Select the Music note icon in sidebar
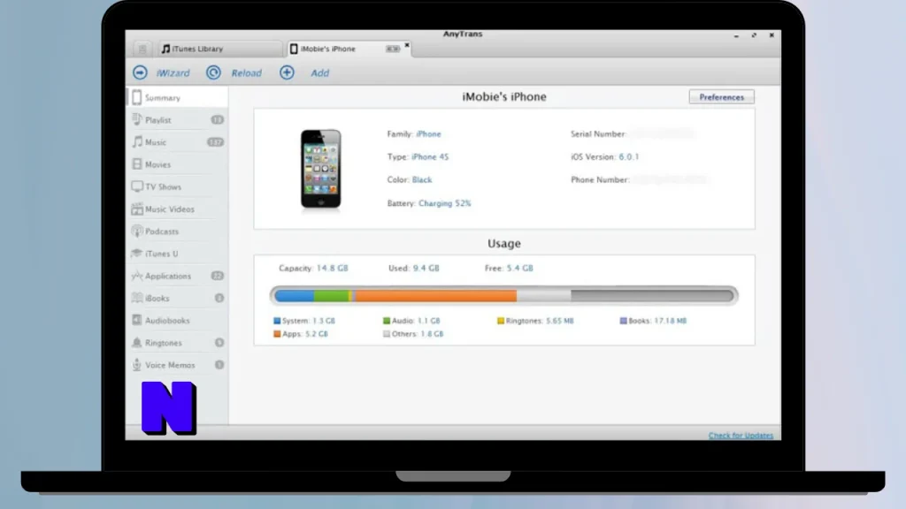This screenshot has width=906, height=509. tap(136, 142)
